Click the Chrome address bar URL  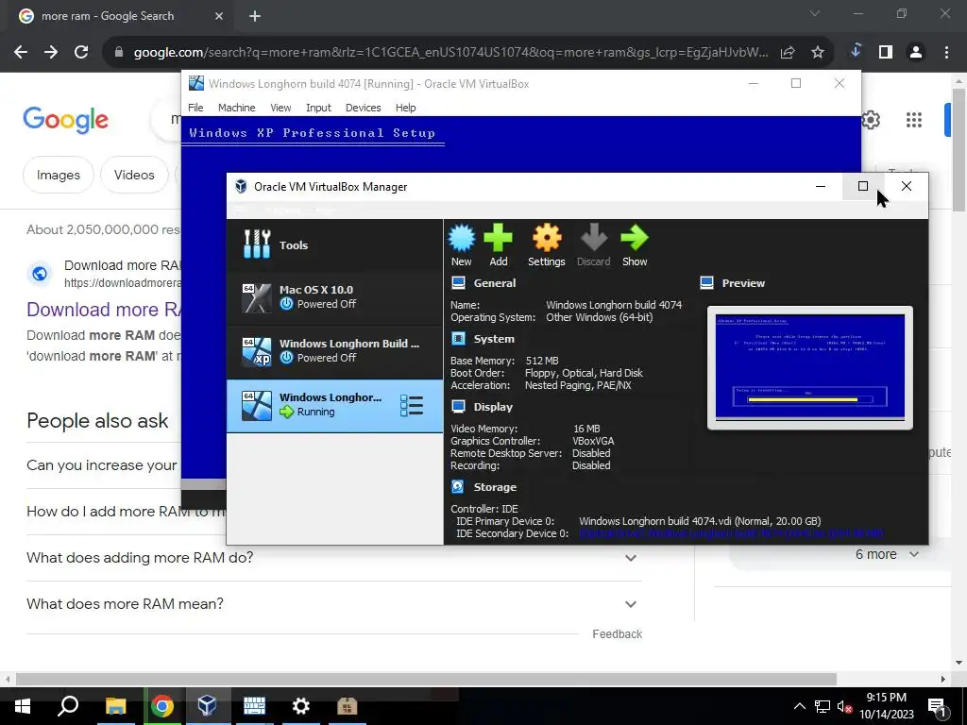pos(450,53)
